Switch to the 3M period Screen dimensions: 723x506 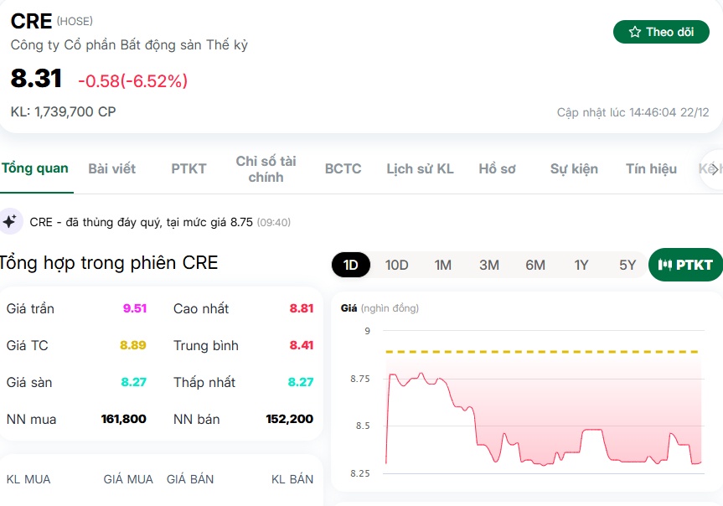click(x=488, y=265)
